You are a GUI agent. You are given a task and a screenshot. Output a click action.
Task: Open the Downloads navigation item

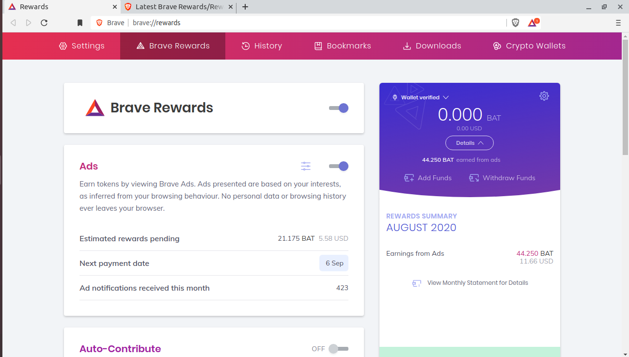pos(432,46)
